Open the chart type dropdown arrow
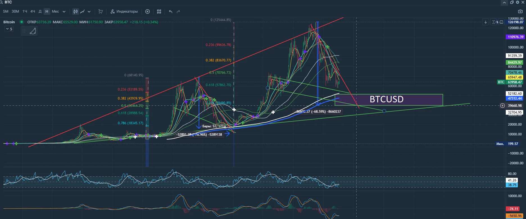Screen dimensions: 526x219 [x=89, y=12]
